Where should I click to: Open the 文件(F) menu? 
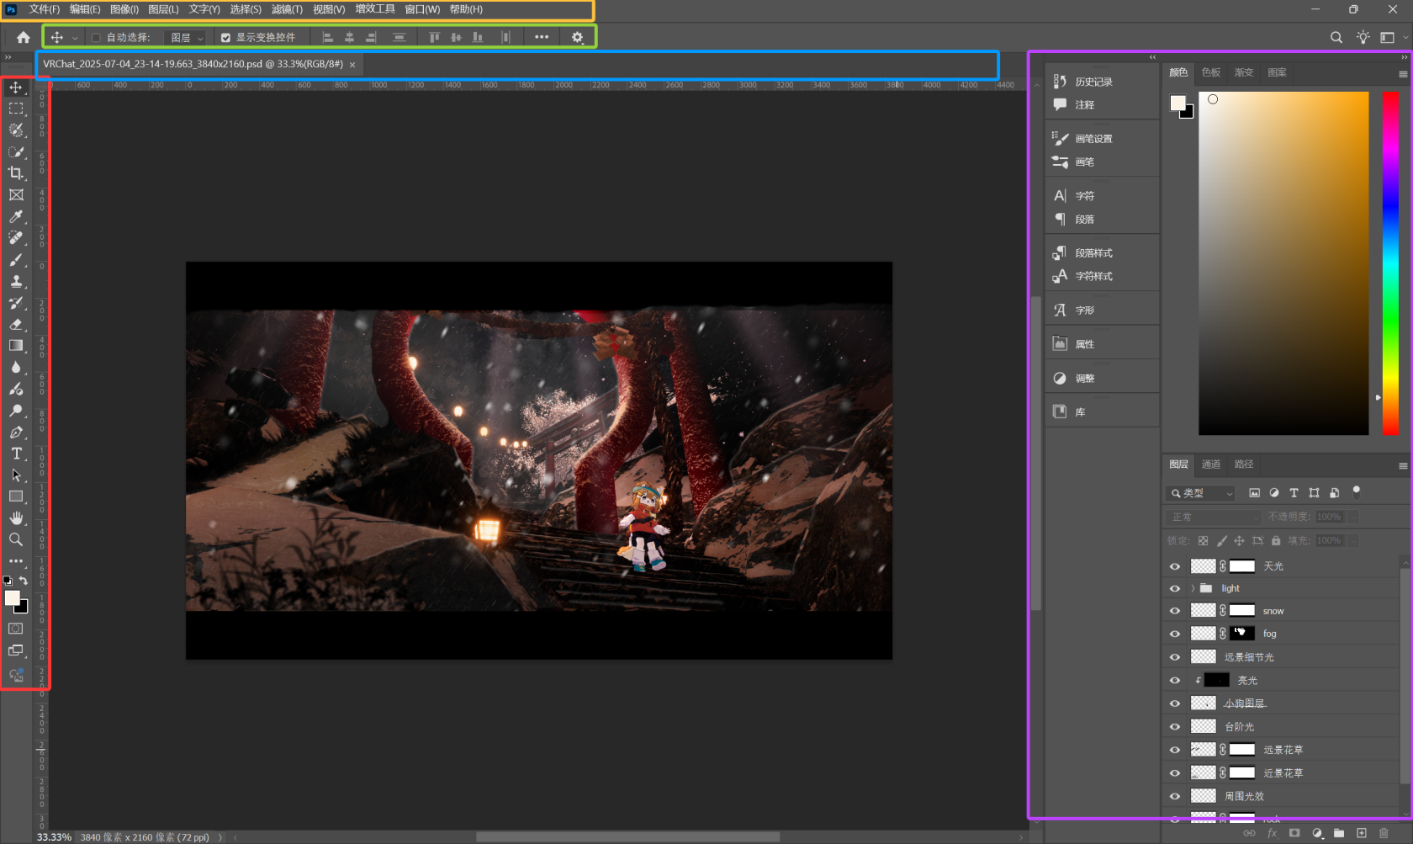[x=45, y=9]
